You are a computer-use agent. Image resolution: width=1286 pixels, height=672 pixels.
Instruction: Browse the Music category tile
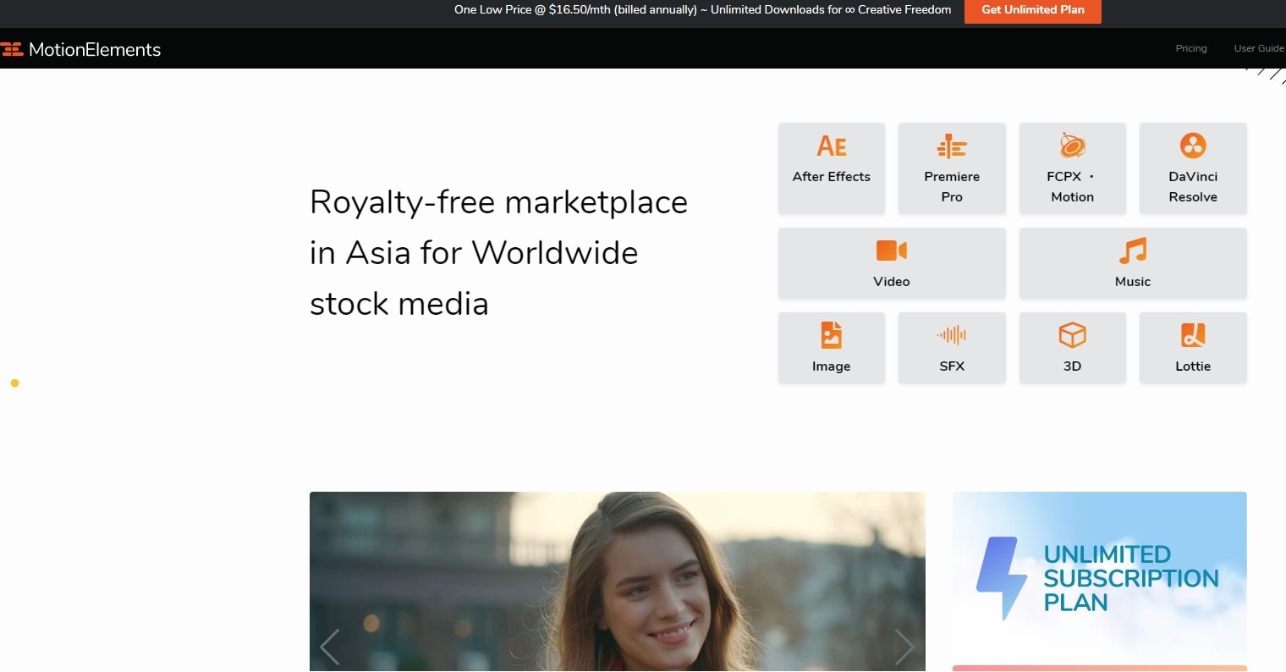[x=1133, y=263]
